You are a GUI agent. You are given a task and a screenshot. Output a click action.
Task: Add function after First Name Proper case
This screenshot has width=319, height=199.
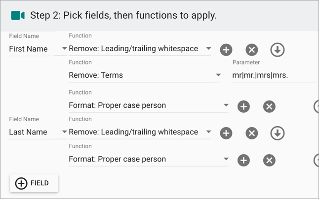(243, 106)
